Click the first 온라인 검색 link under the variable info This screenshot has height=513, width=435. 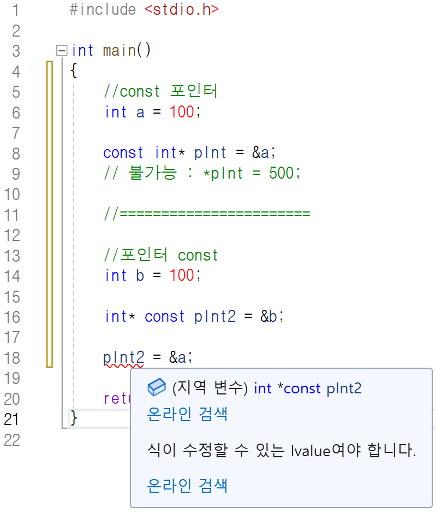point(187,414)
